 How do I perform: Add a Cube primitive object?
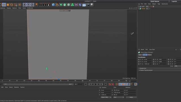point(53,5)
